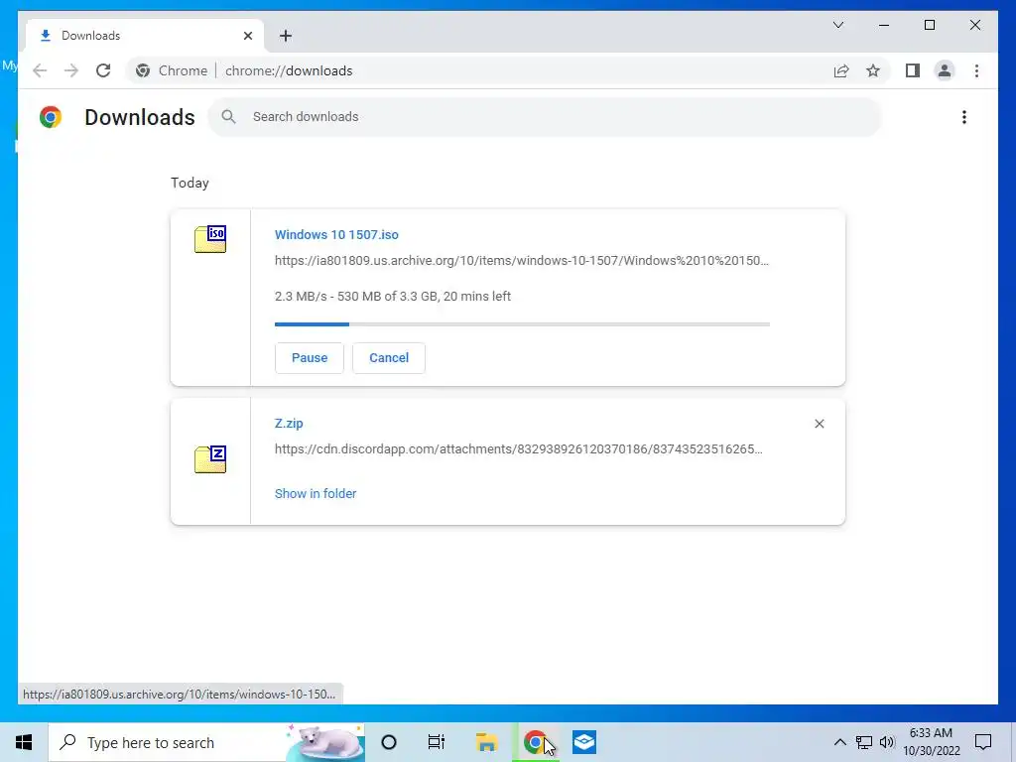Viewport: 1016px width, 762px height.
Task: Click the ISO download progress bar
Action: click(x=522, y=324)
